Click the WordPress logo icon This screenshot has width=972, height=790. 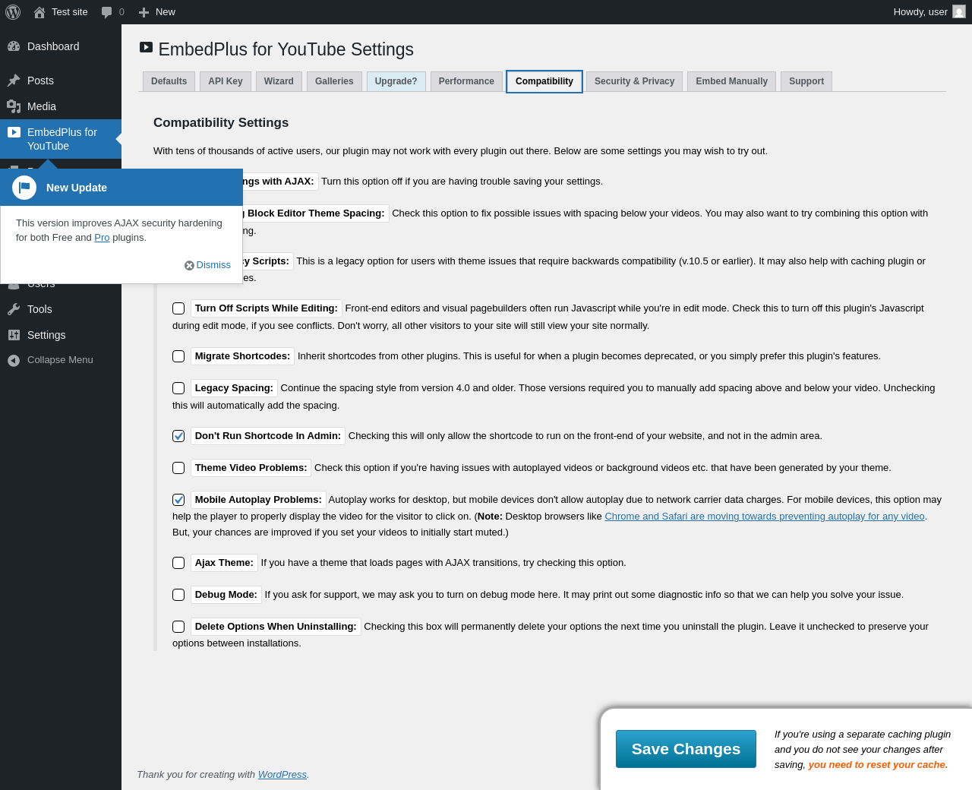[13, 12]
